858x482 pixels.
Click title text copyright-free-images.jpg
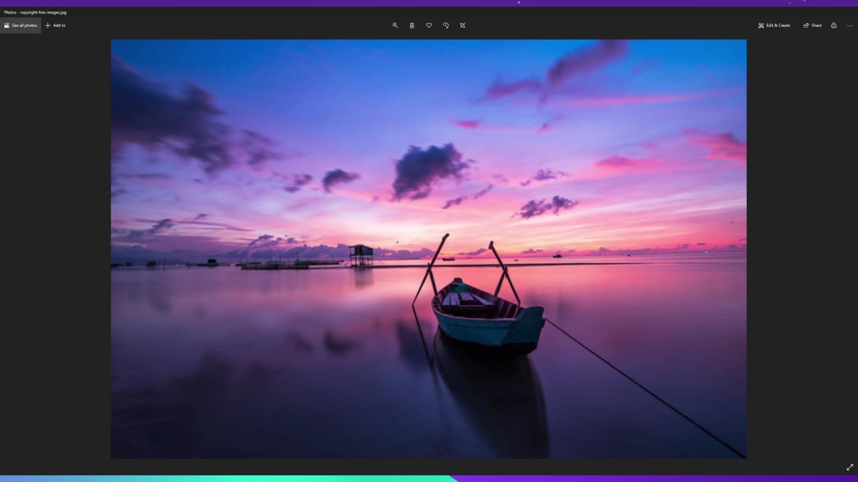click(43, 12)
